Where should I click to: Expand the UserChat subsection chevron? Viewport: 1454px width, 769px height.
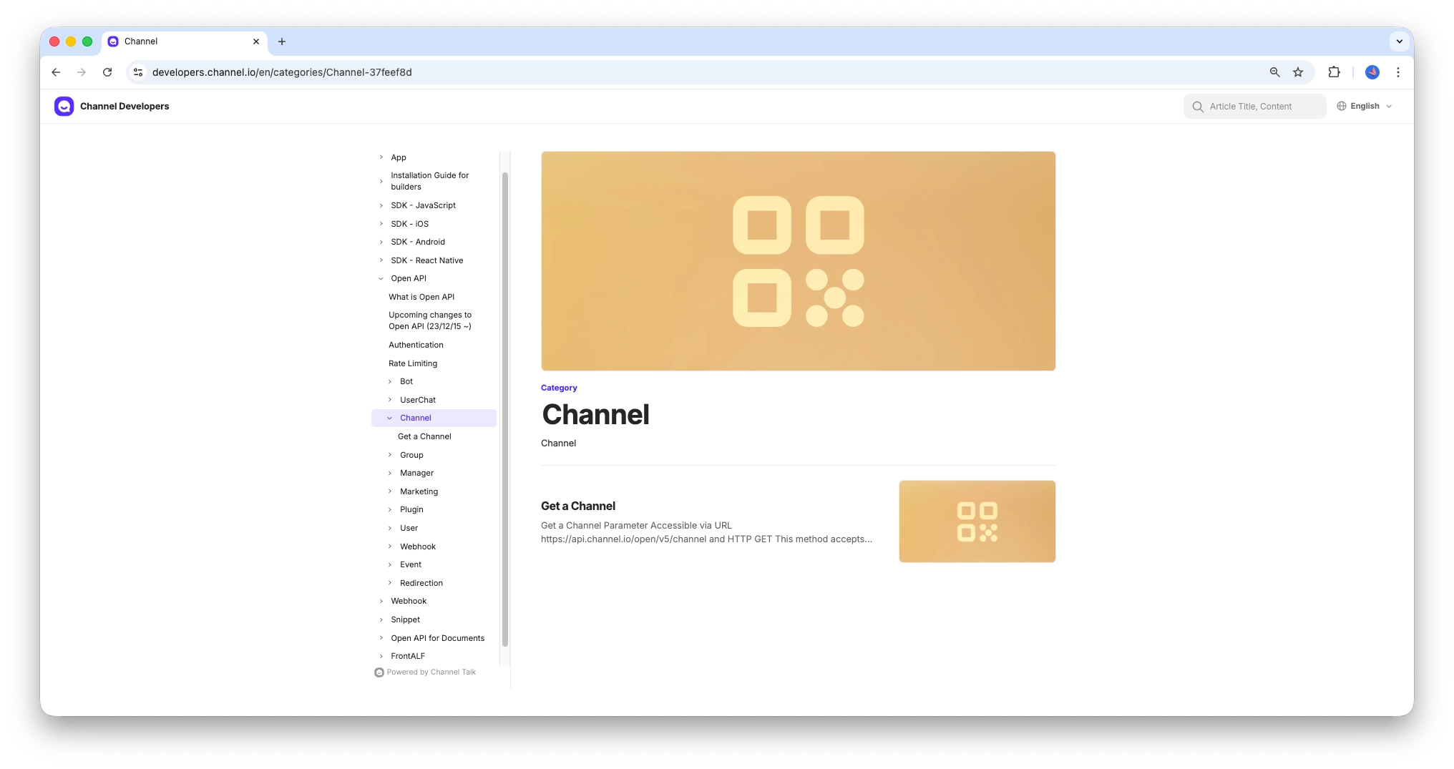click(x=390, y=400)
